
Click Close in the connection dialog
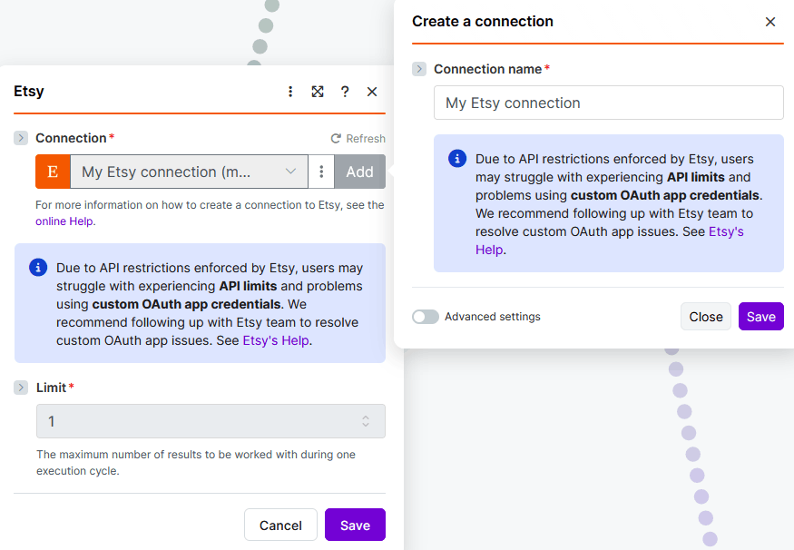706,317
